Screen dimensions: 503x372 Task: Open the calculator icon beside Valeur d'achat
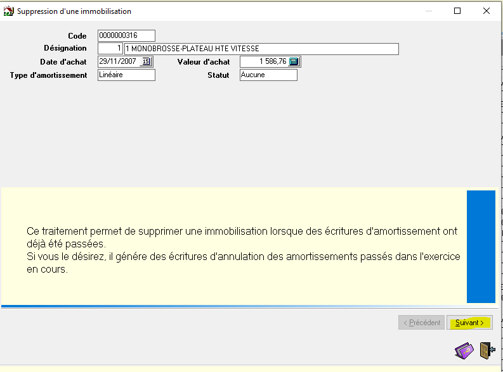point(294,61)
